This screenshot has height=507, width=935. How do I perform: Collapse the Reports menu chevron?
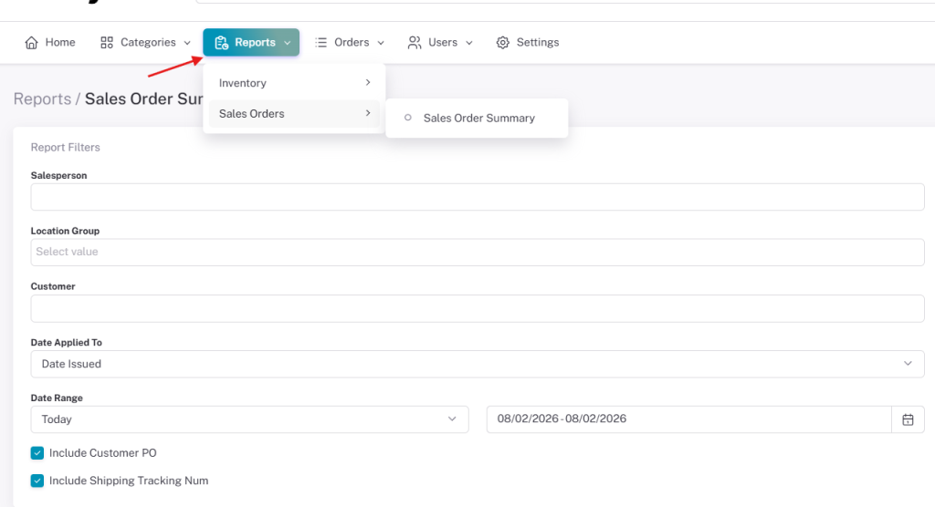[x=288, y=43]
